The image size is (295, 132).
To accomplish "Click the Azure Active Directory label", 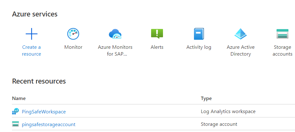I will click(241, 51).
